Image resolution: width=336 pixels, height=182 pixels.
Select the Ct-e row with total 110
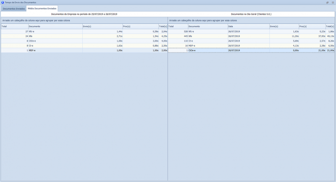coord(207,41)
